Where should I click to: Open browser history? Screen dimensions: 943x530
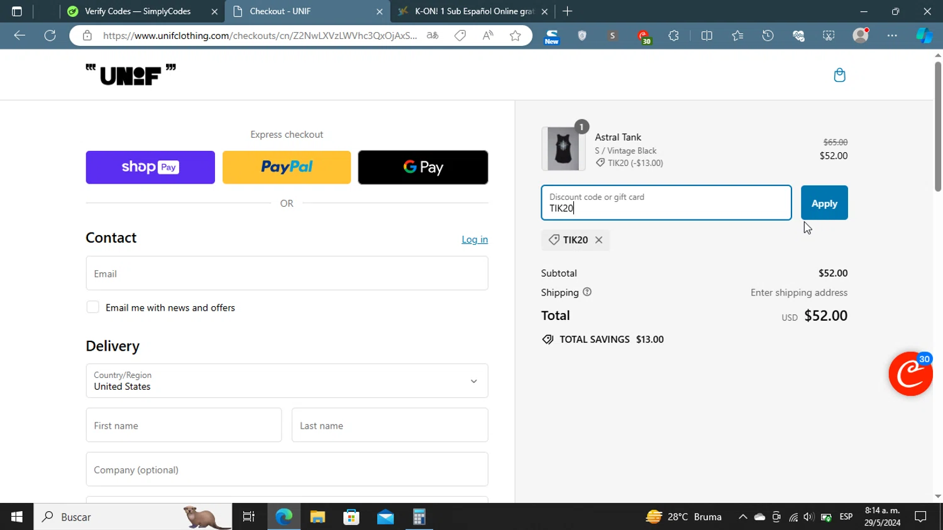tap(768, 36)
